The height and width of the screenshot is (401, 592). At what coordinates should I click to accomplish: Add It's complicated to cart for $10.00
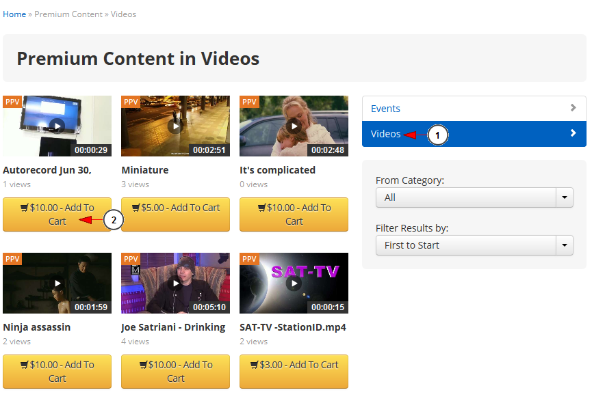294,215
